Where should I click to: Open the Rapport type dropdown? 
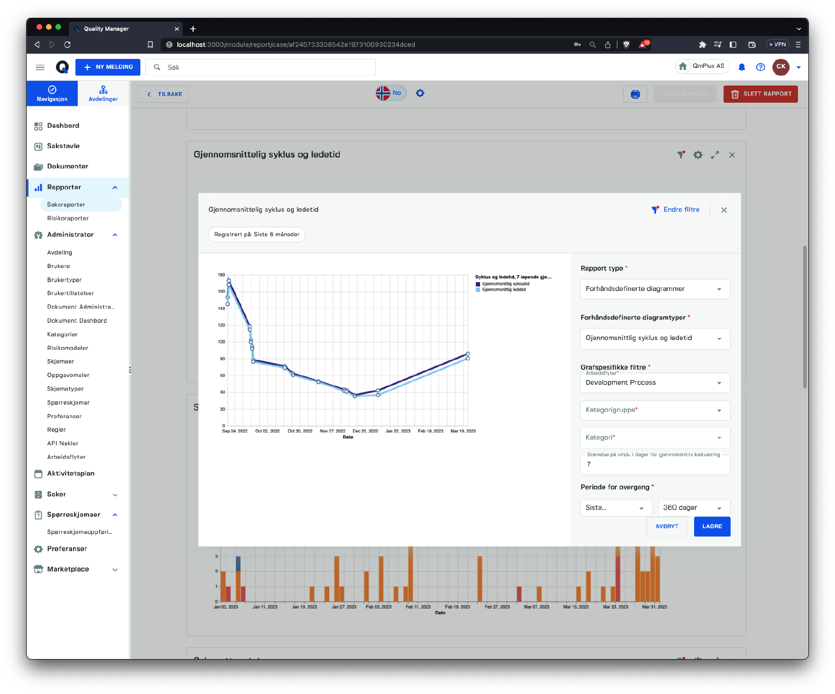point(655,289)
